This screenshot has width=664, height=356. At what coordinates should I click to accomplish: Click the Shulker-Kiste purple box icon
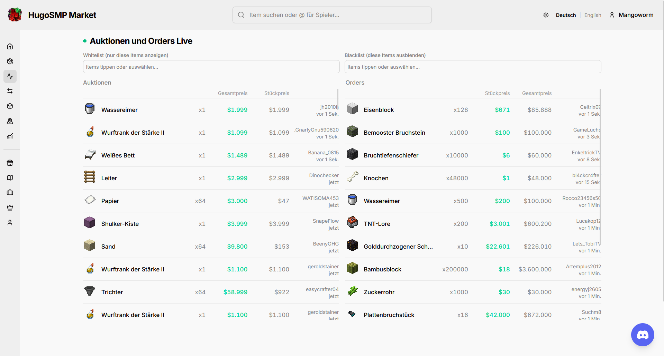90,222
